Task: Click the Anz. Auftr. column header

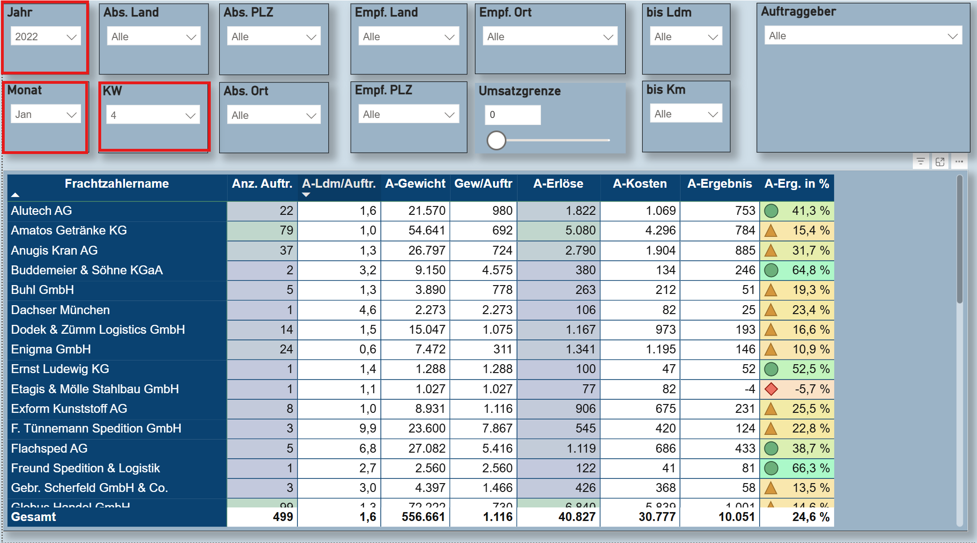Action: click(x=262, y=184)
